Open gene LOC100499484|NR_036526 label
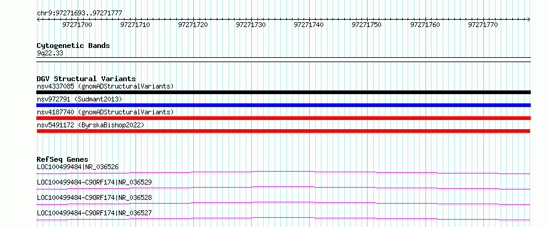548x227 pixels. (x=78, y=167)
